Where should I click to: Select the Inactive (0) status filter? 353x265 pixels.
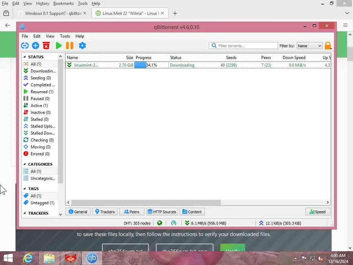click(x=40, y=112)
